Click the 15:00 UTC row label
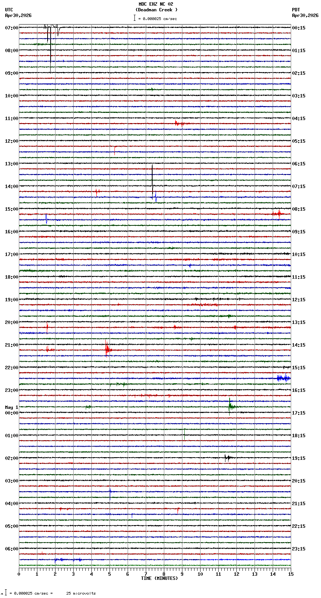Viewport: 321px width, 598px height. (x=11, y=209)
